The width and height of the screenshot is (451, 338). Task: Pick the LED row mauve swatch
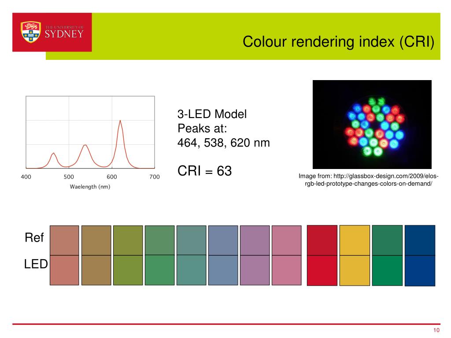click(255, 270)
